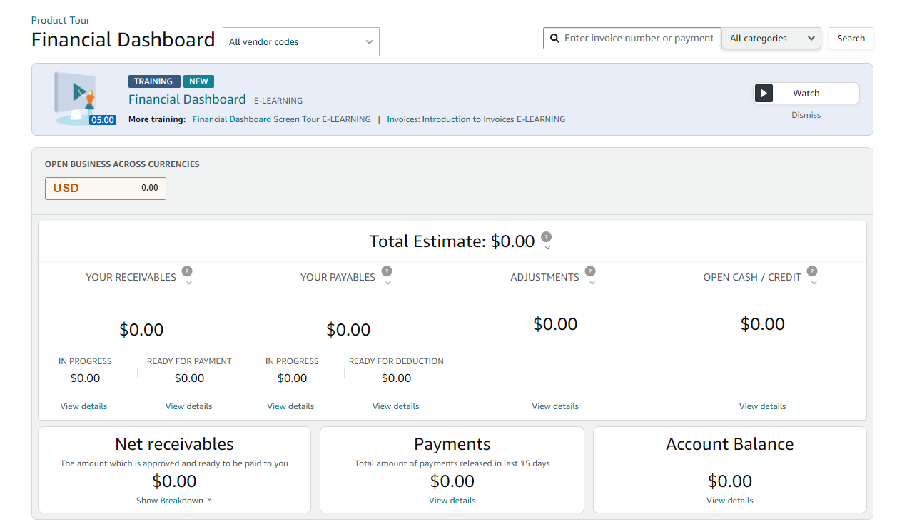Open the All vendor codes dropdown
The width and height of the screenshot is (922, 532).
pyautogui.click(x=300, y=42)
